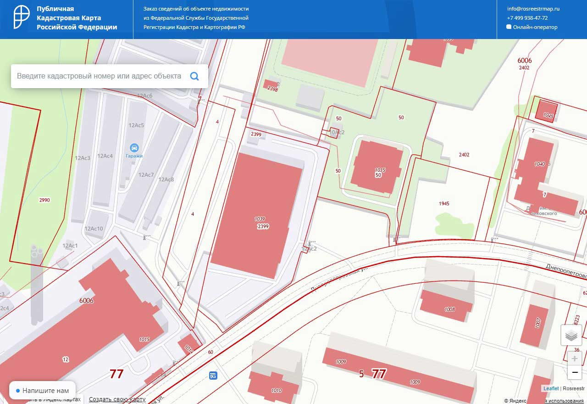
Task: Click the phone number +7 499 938-47-72
Action: click(x=527, y=18)
